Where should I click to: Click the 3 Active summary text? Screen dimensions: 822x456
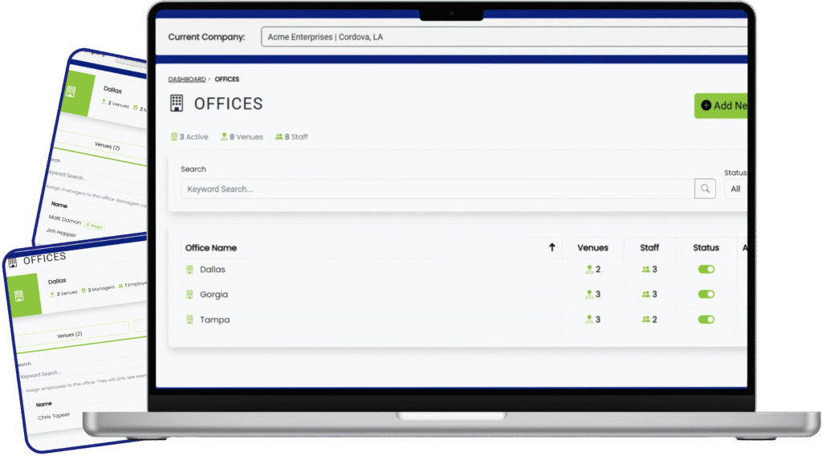193,136
